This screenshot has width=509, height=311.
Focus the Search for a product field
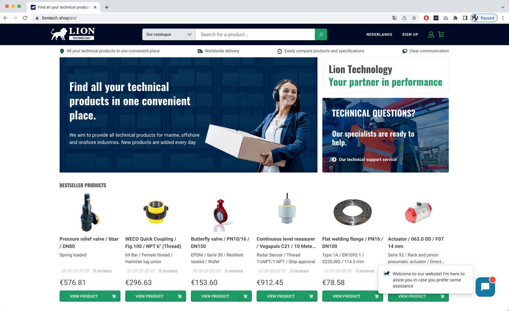pyautogui.click(x=255, y=35)
